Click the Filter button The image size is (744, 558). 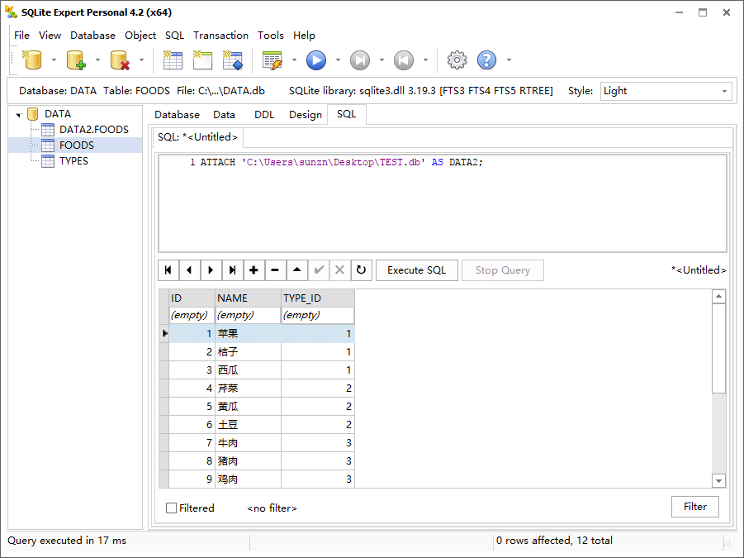[x=694, y=507]
